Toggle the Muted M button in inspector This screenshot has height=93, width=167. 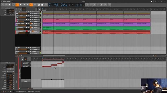tap(10, 69)
